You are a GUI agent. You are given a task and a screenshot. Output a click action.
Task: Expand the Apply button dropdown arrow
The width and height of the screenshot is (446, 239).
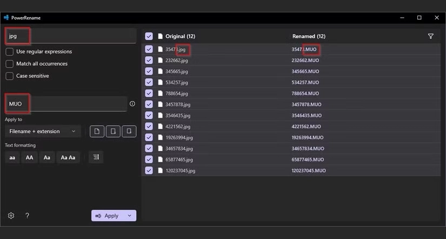[x=130, y=216]
